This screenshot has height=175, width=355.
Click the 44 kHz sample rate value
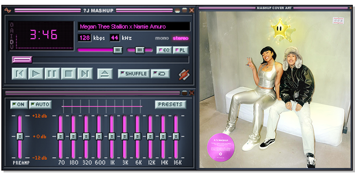[115, 38]
